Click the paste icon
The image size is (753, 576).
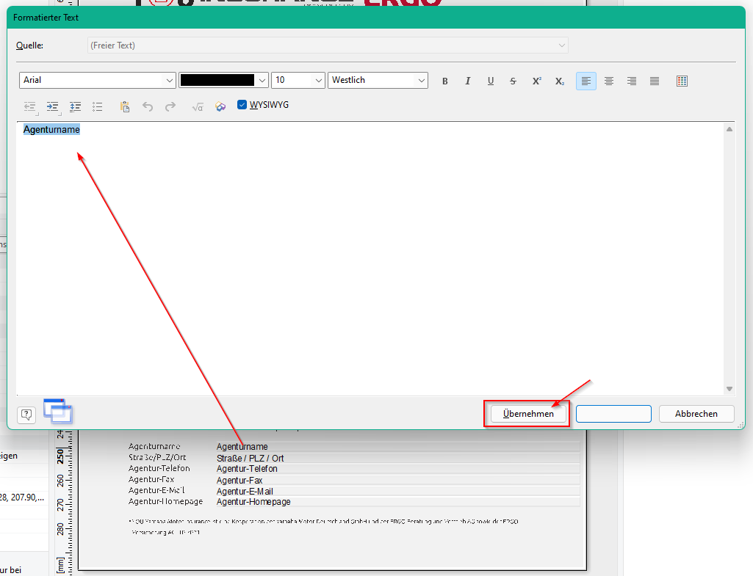coord(125,106)
